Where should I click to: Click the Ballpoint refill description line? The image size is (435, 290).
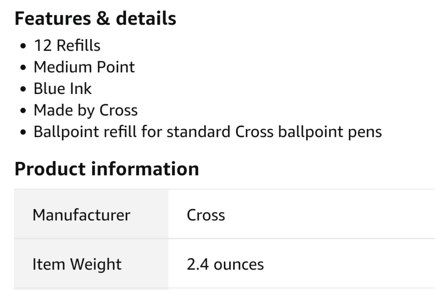point(208,132)
